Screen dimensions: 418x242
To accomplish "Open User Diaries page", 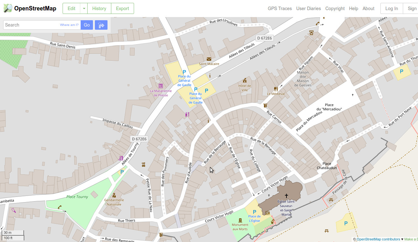I will [309, 9].
